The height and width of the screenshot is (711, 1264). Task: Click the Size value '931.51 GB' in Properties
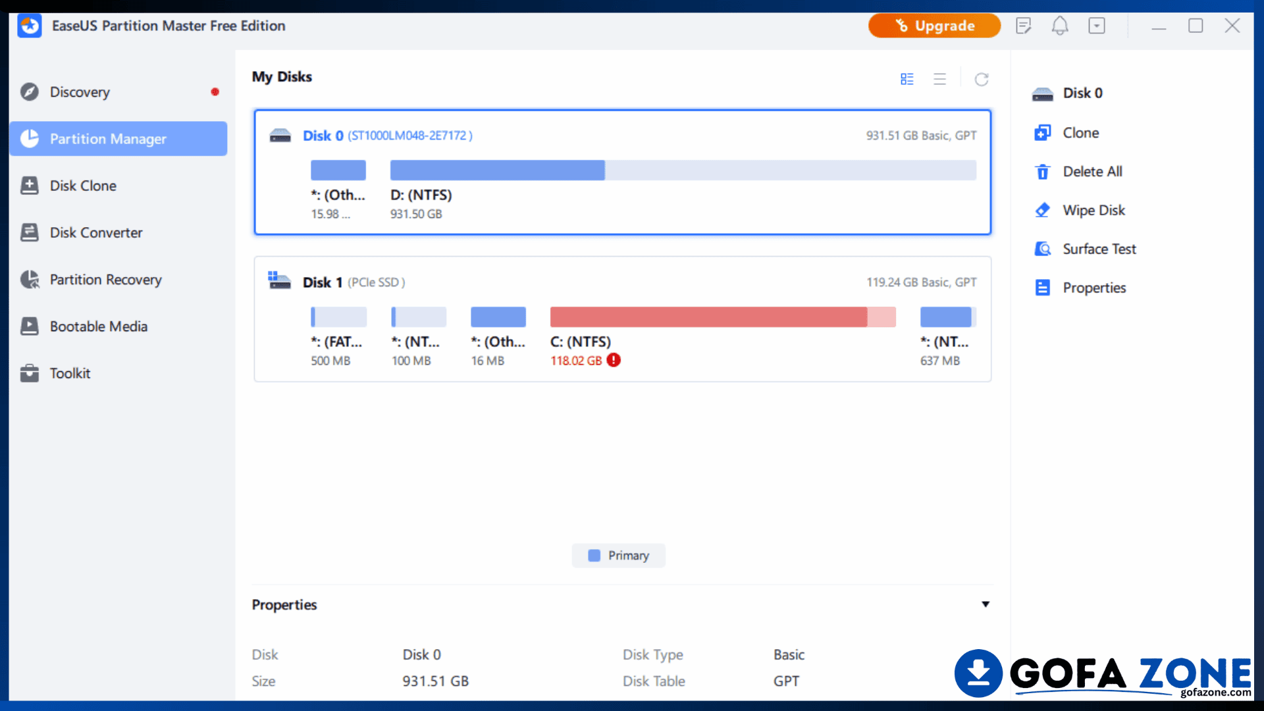[x=436, y=681]
